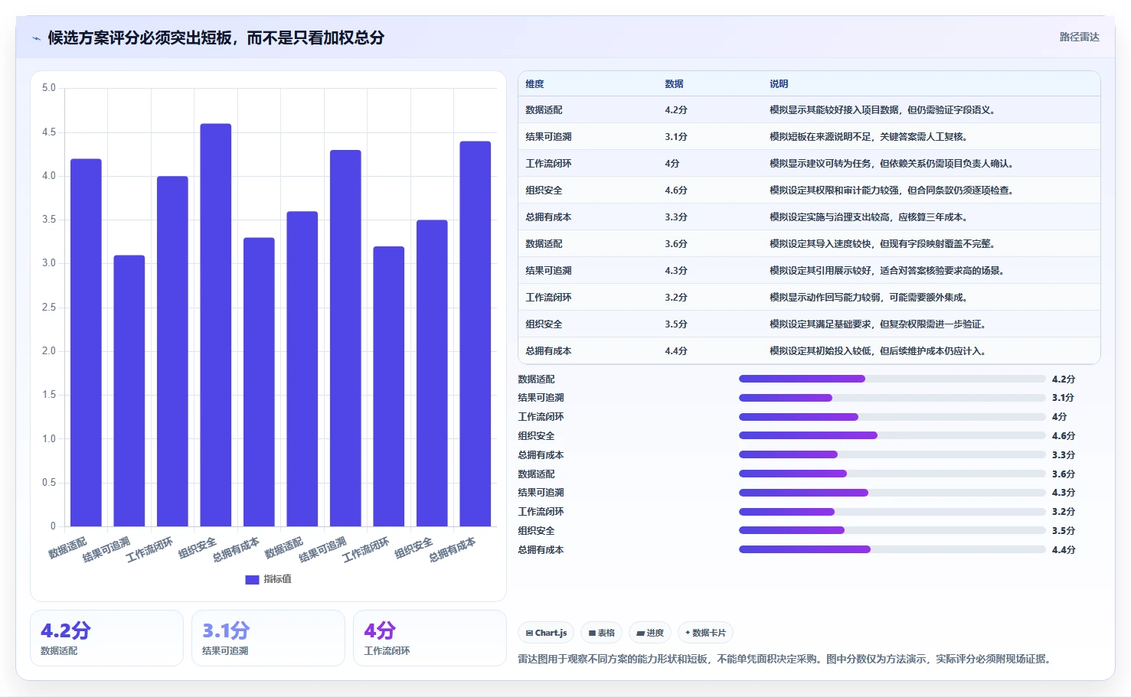Open the 4.2分 数据适配 summary card
Screen dimensions: 1131x697
click(106, 638)
